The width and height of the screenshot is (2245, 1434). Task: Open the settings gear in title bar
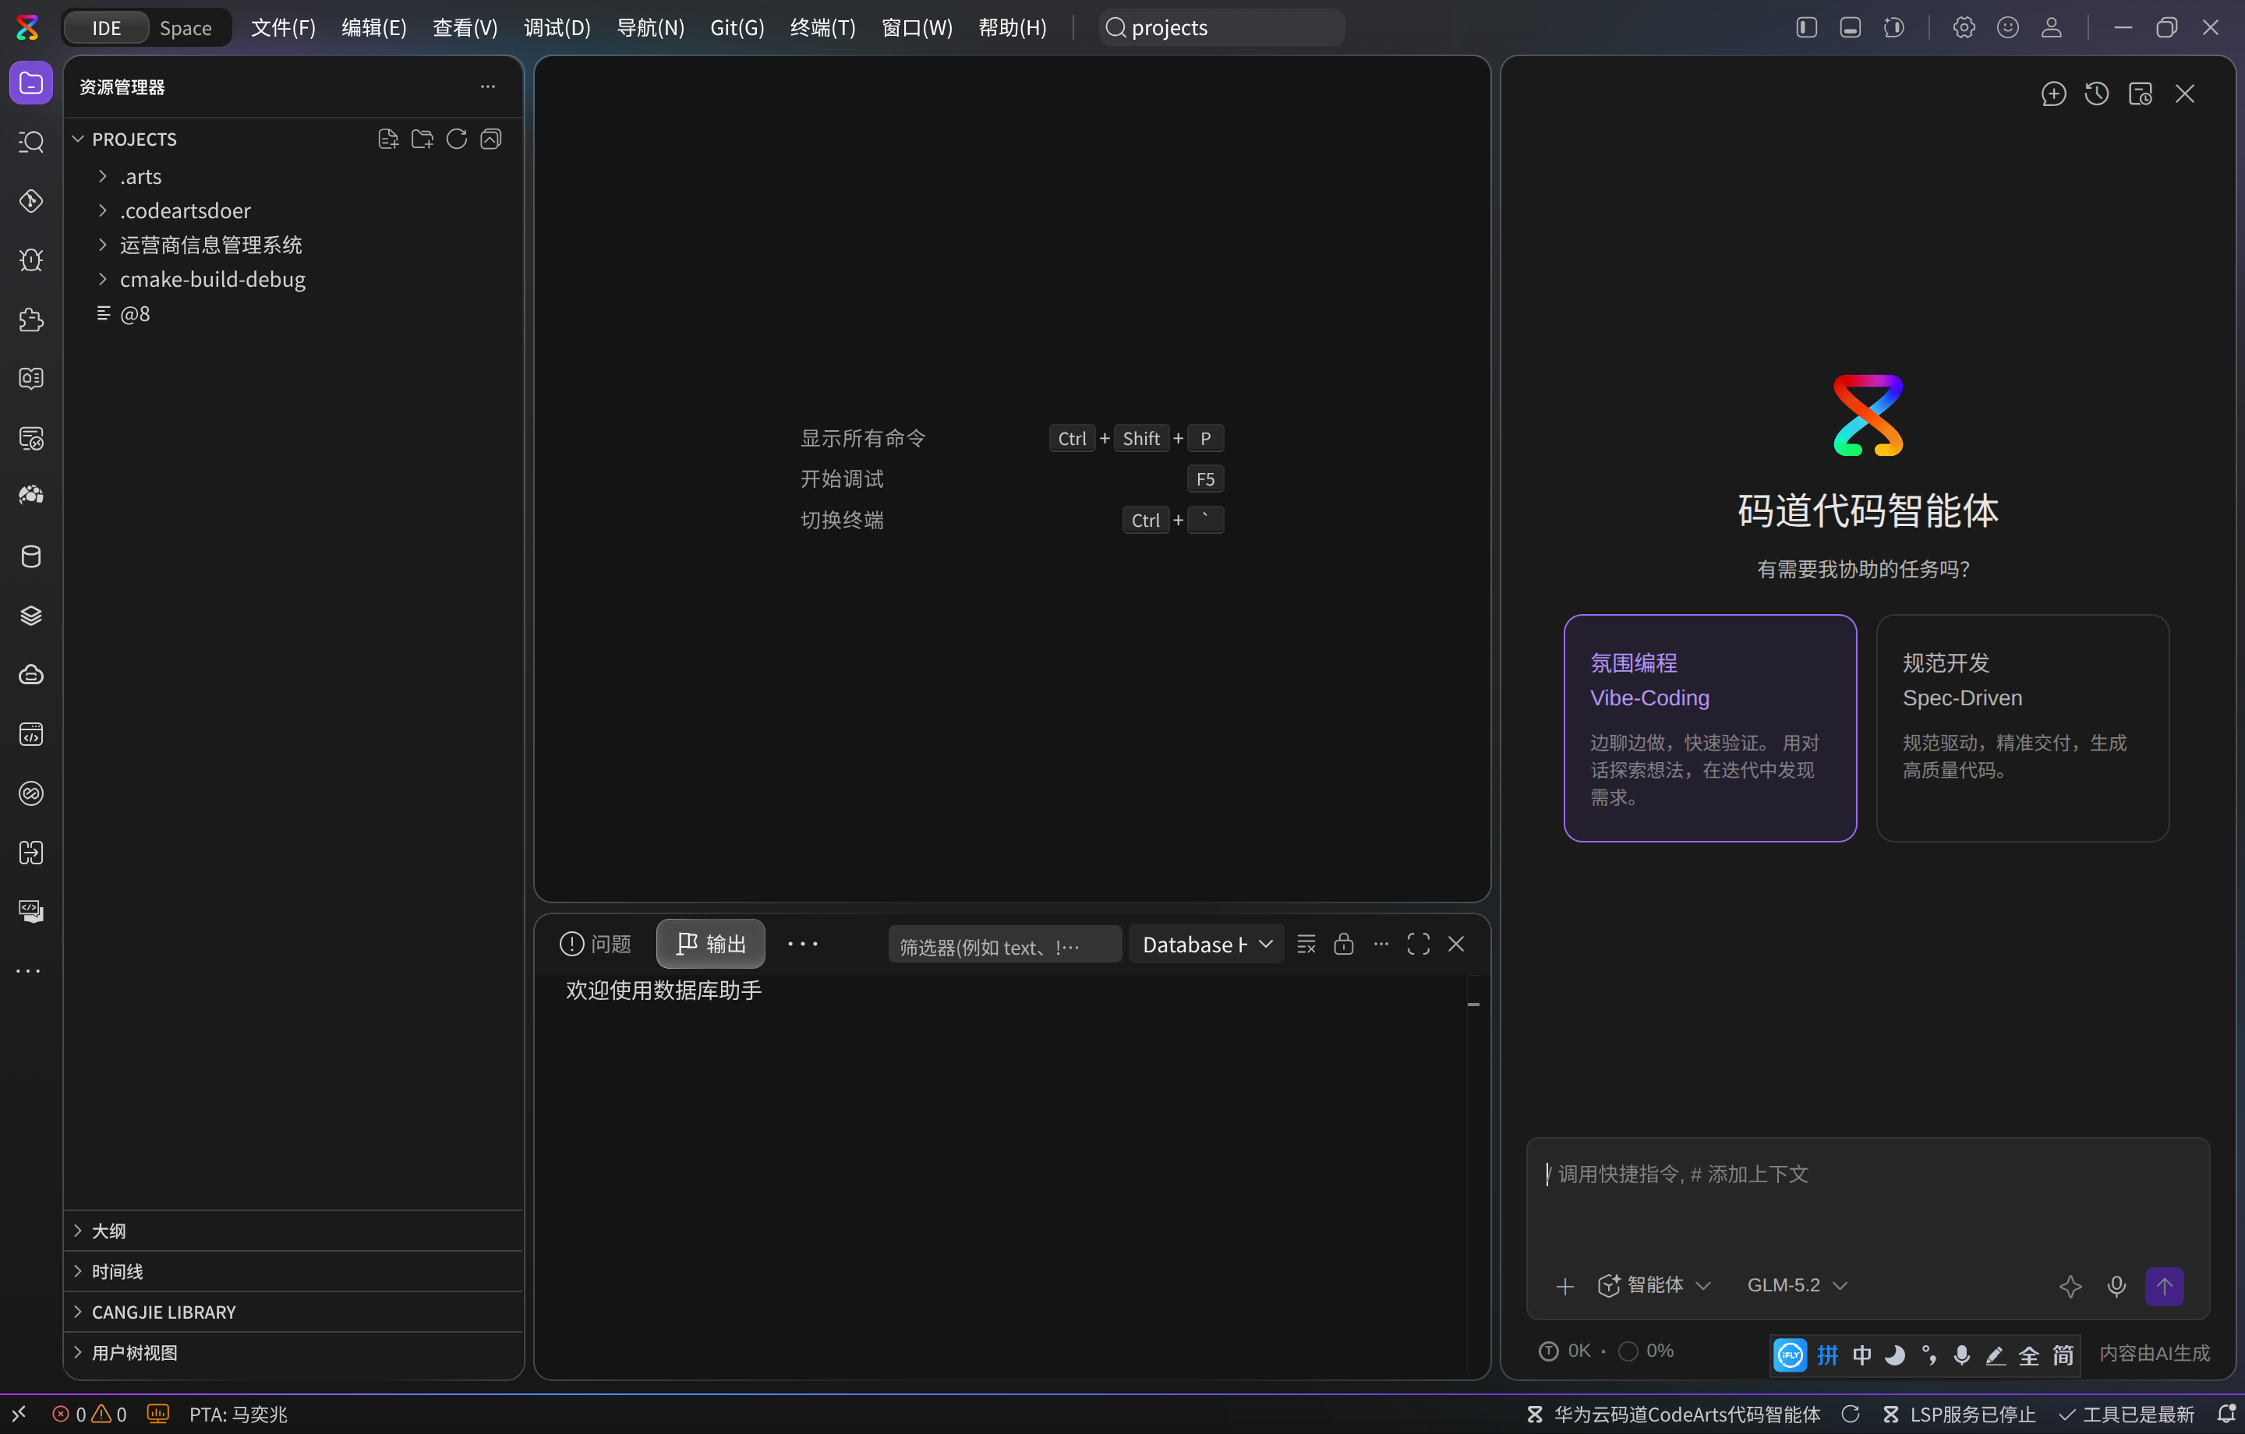pyautogui.click(x=1964, y=27)
